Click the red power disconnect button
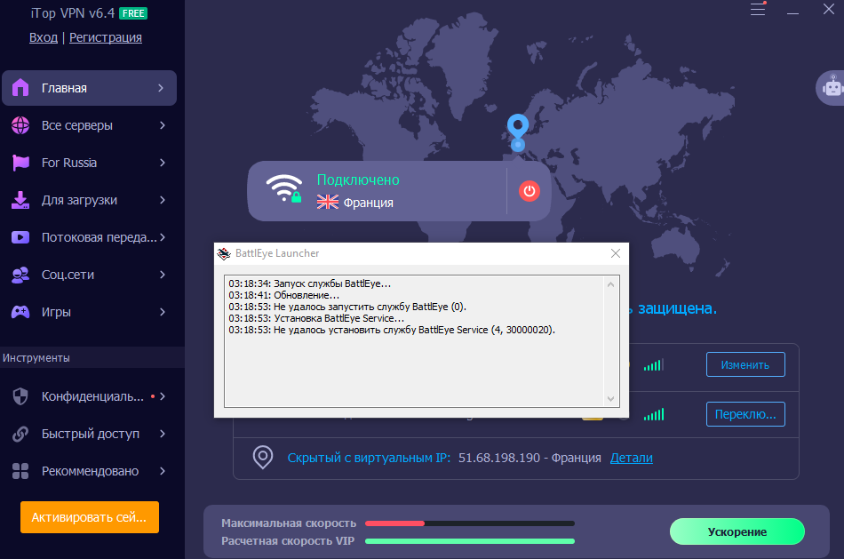Screen dimensions: 844x559 point(529,191)
